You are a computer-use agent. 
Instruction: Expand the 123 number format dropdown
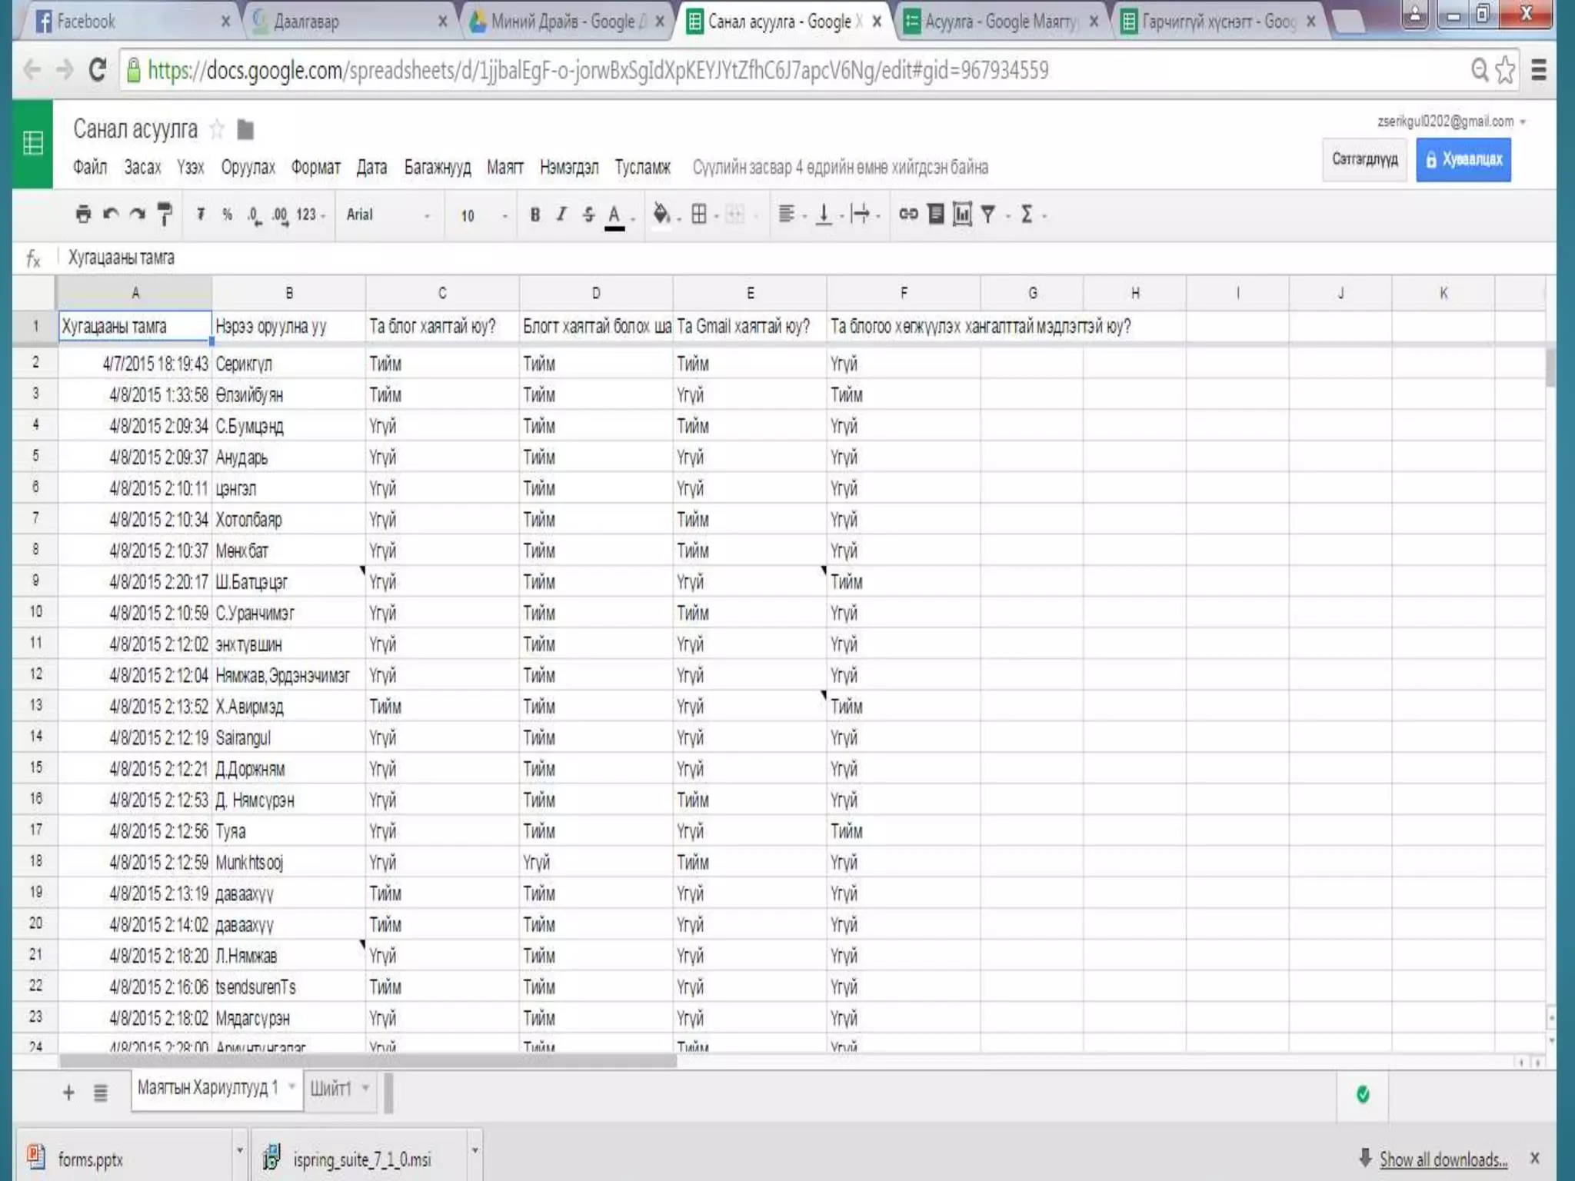point(310,215)
